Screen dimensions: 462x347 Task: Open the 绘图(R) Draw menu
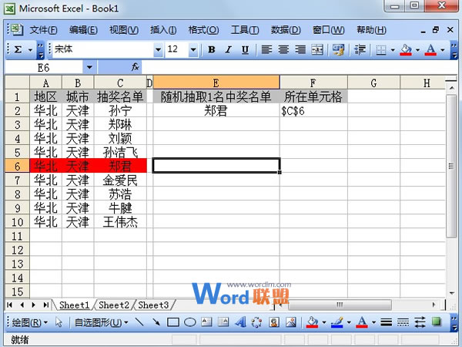pos(29,322)
